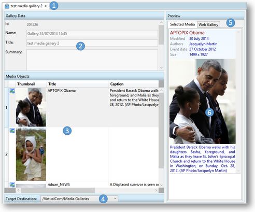Click media list horizontal scroll left arrow
Screen dimensions: 255x212
click(19, 190)
